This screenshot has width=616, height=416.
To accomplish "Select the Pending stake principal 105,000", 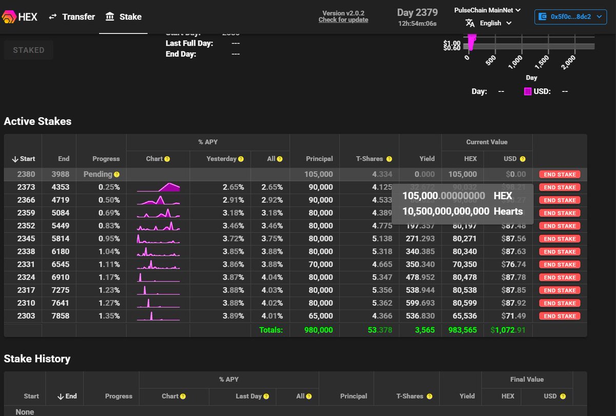I will point(318,175).
